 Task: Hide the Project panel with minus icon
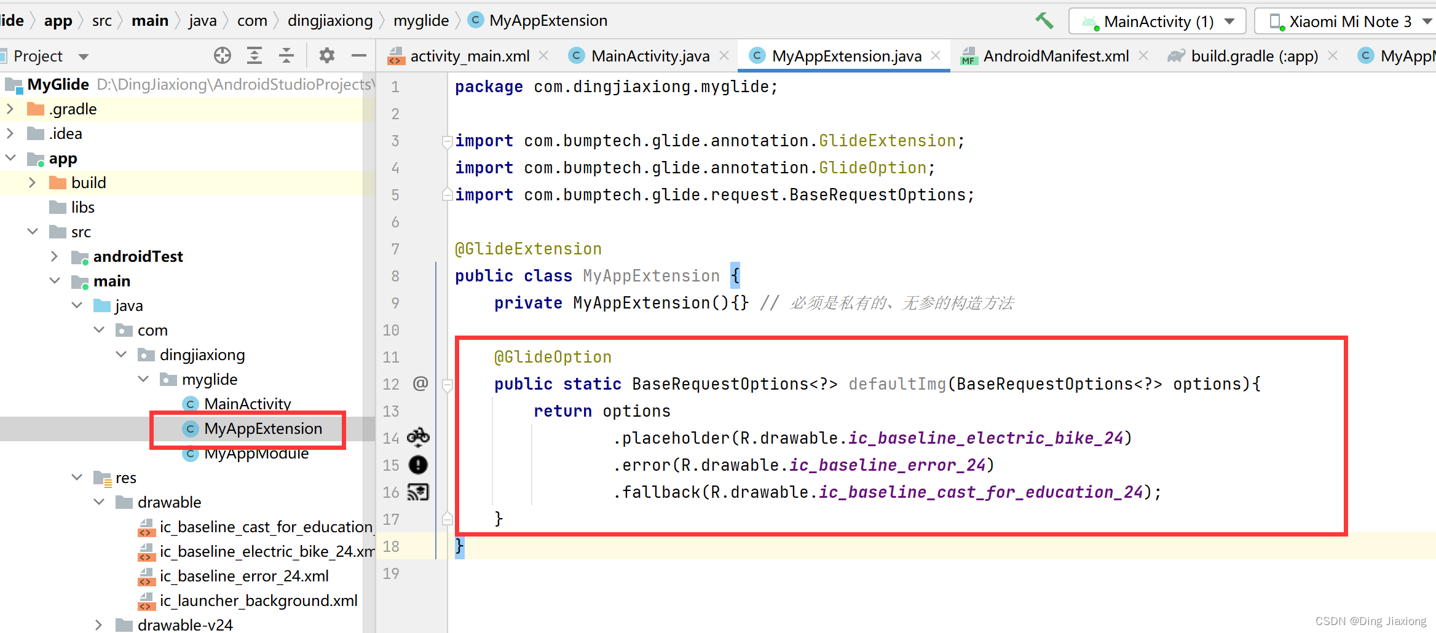(359, 56)
